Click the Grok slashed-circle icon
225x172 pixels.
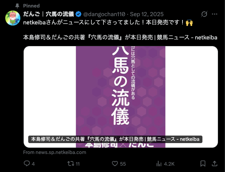204,14
